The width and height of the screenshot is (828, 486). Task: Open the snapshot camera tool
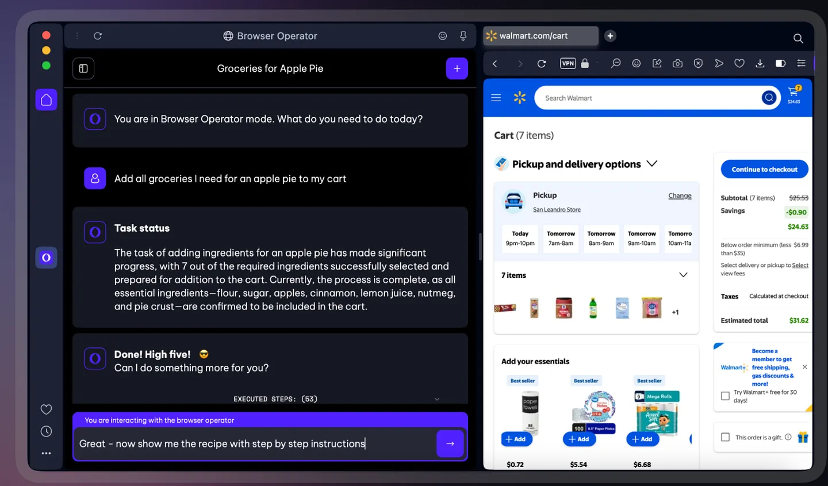677,64
